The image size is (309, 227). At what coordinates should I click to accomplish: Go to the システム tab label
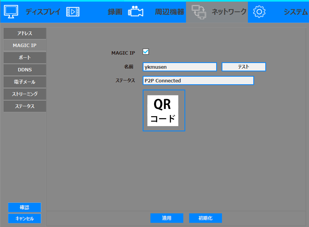point(296,12)
